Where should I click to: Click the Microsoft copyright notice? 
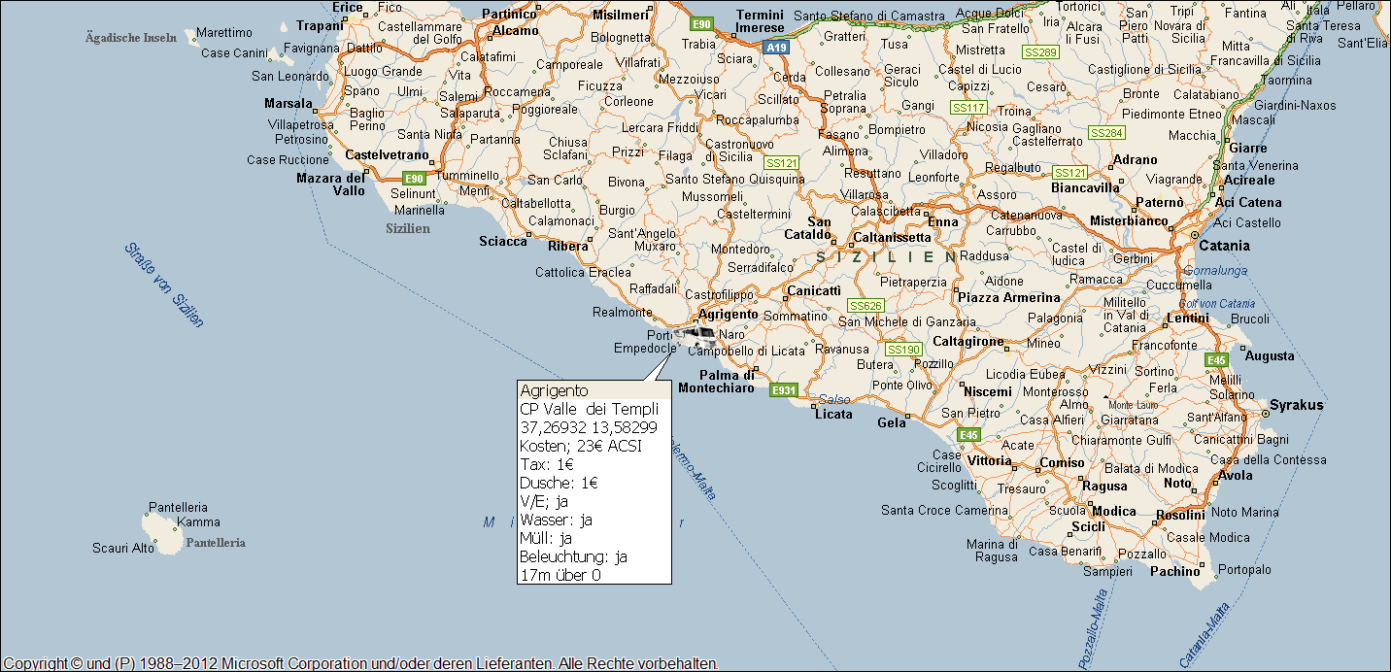[359, 663]
